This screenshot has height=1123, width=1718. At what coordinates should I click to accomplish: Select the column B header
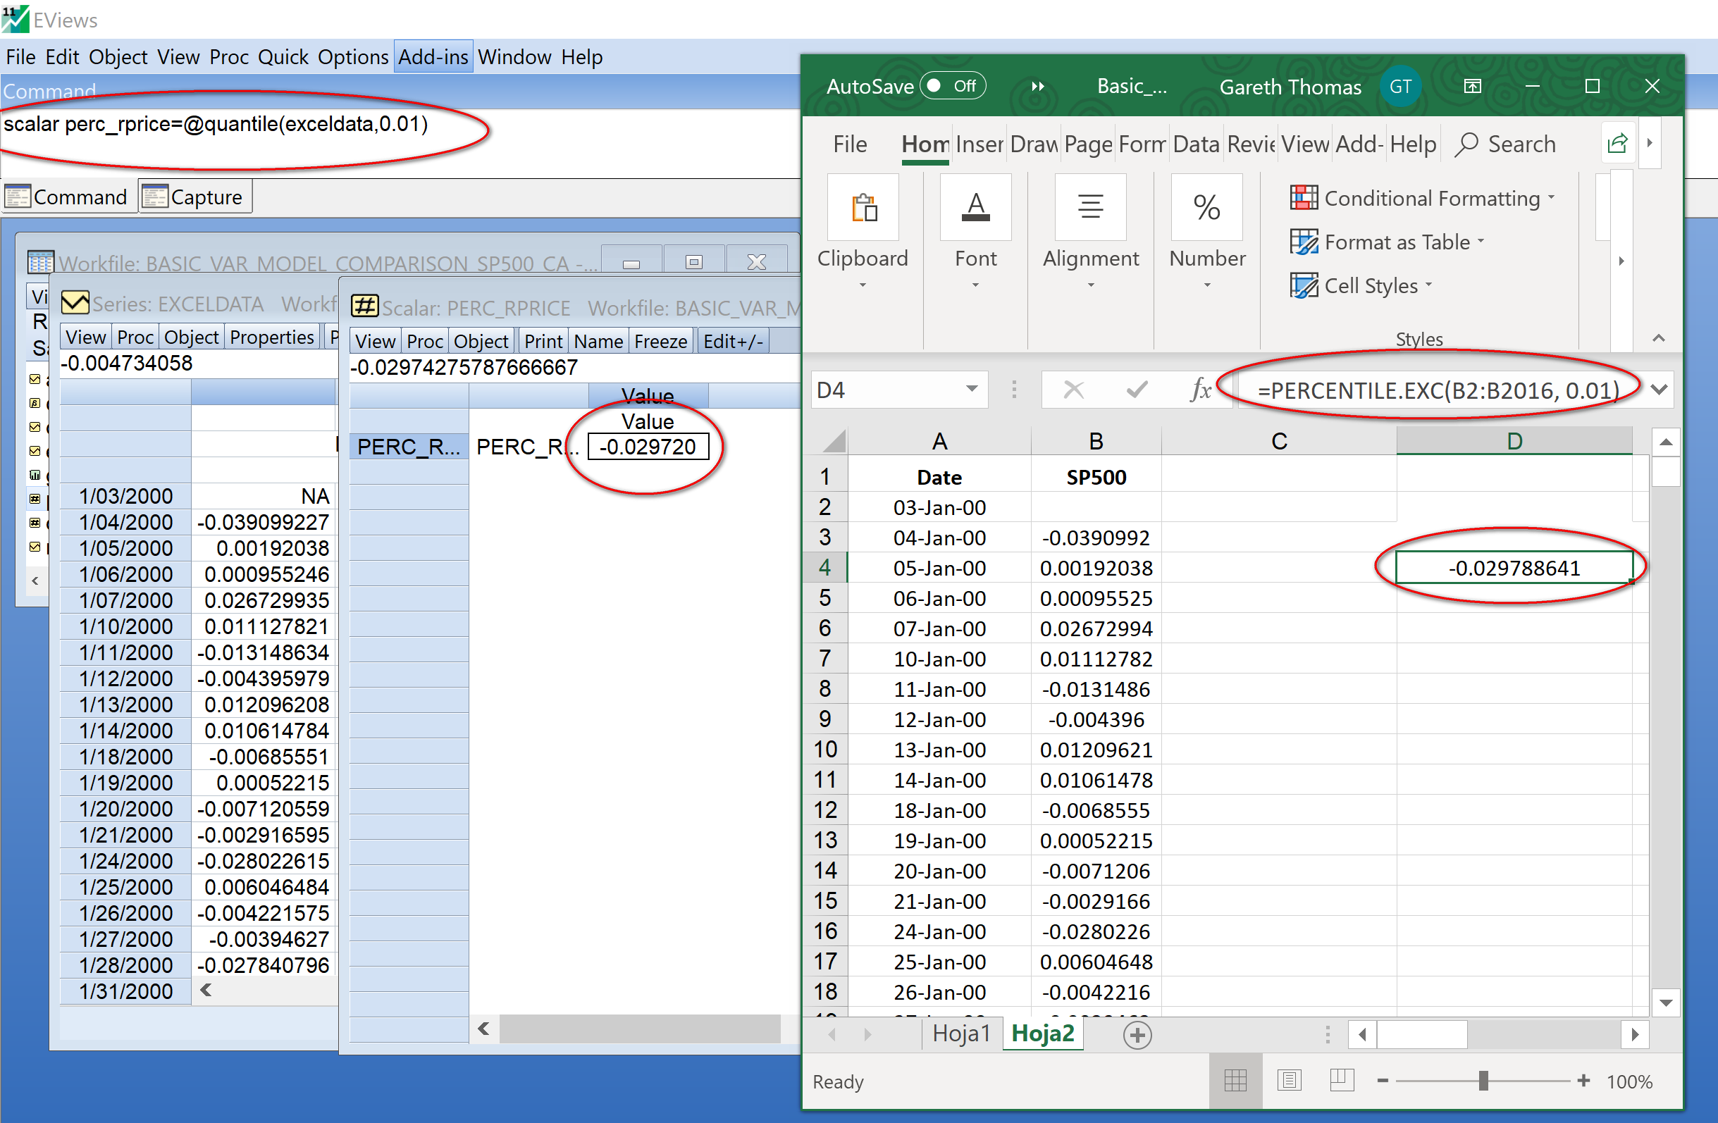pyautogui.click(x=1096, y=441)
